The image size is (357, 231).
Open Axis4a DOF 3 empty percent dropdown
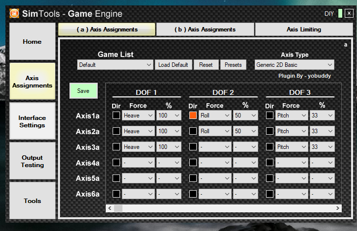point(322,163)
